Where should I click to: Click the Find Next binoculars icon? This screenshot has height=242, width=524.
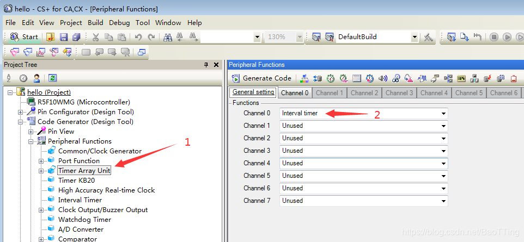tap(193, 37)
